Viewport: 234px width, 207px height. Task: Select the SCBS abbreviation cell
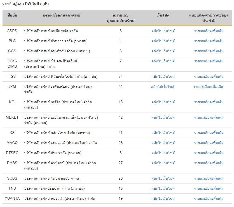tap(12, 178)
